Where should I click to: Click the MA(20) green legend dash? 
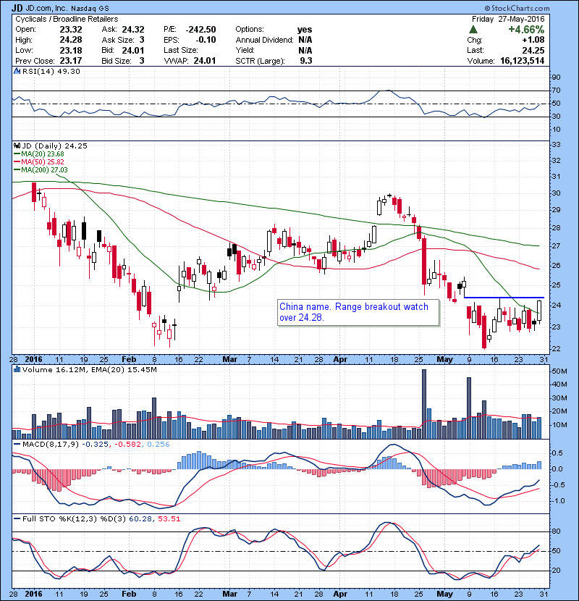pos(17,154)
